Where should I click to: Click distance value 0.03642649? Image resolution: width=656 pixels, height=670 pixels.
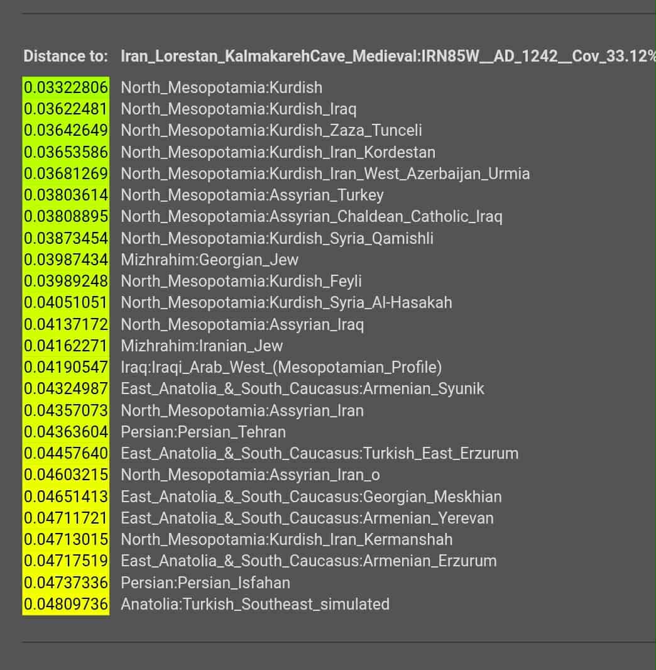point(66,130)
